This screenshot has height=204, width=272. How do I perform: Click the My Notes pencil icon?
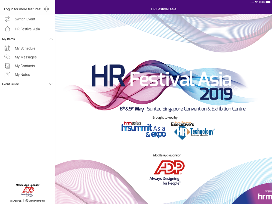coord(7,75)
